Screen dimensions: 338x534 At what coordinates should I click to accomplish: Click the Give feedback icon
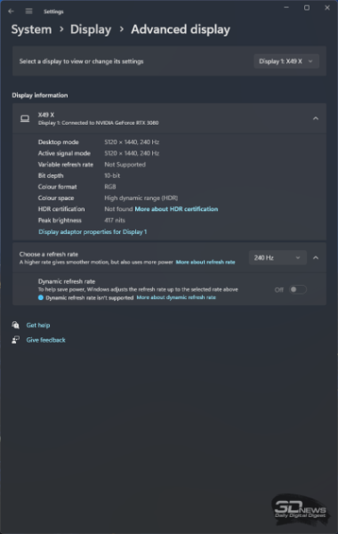15,340
